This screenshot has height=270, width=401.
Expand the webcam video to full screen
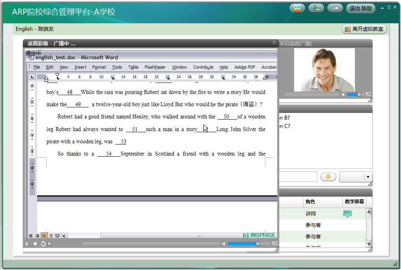coord(368,94)
